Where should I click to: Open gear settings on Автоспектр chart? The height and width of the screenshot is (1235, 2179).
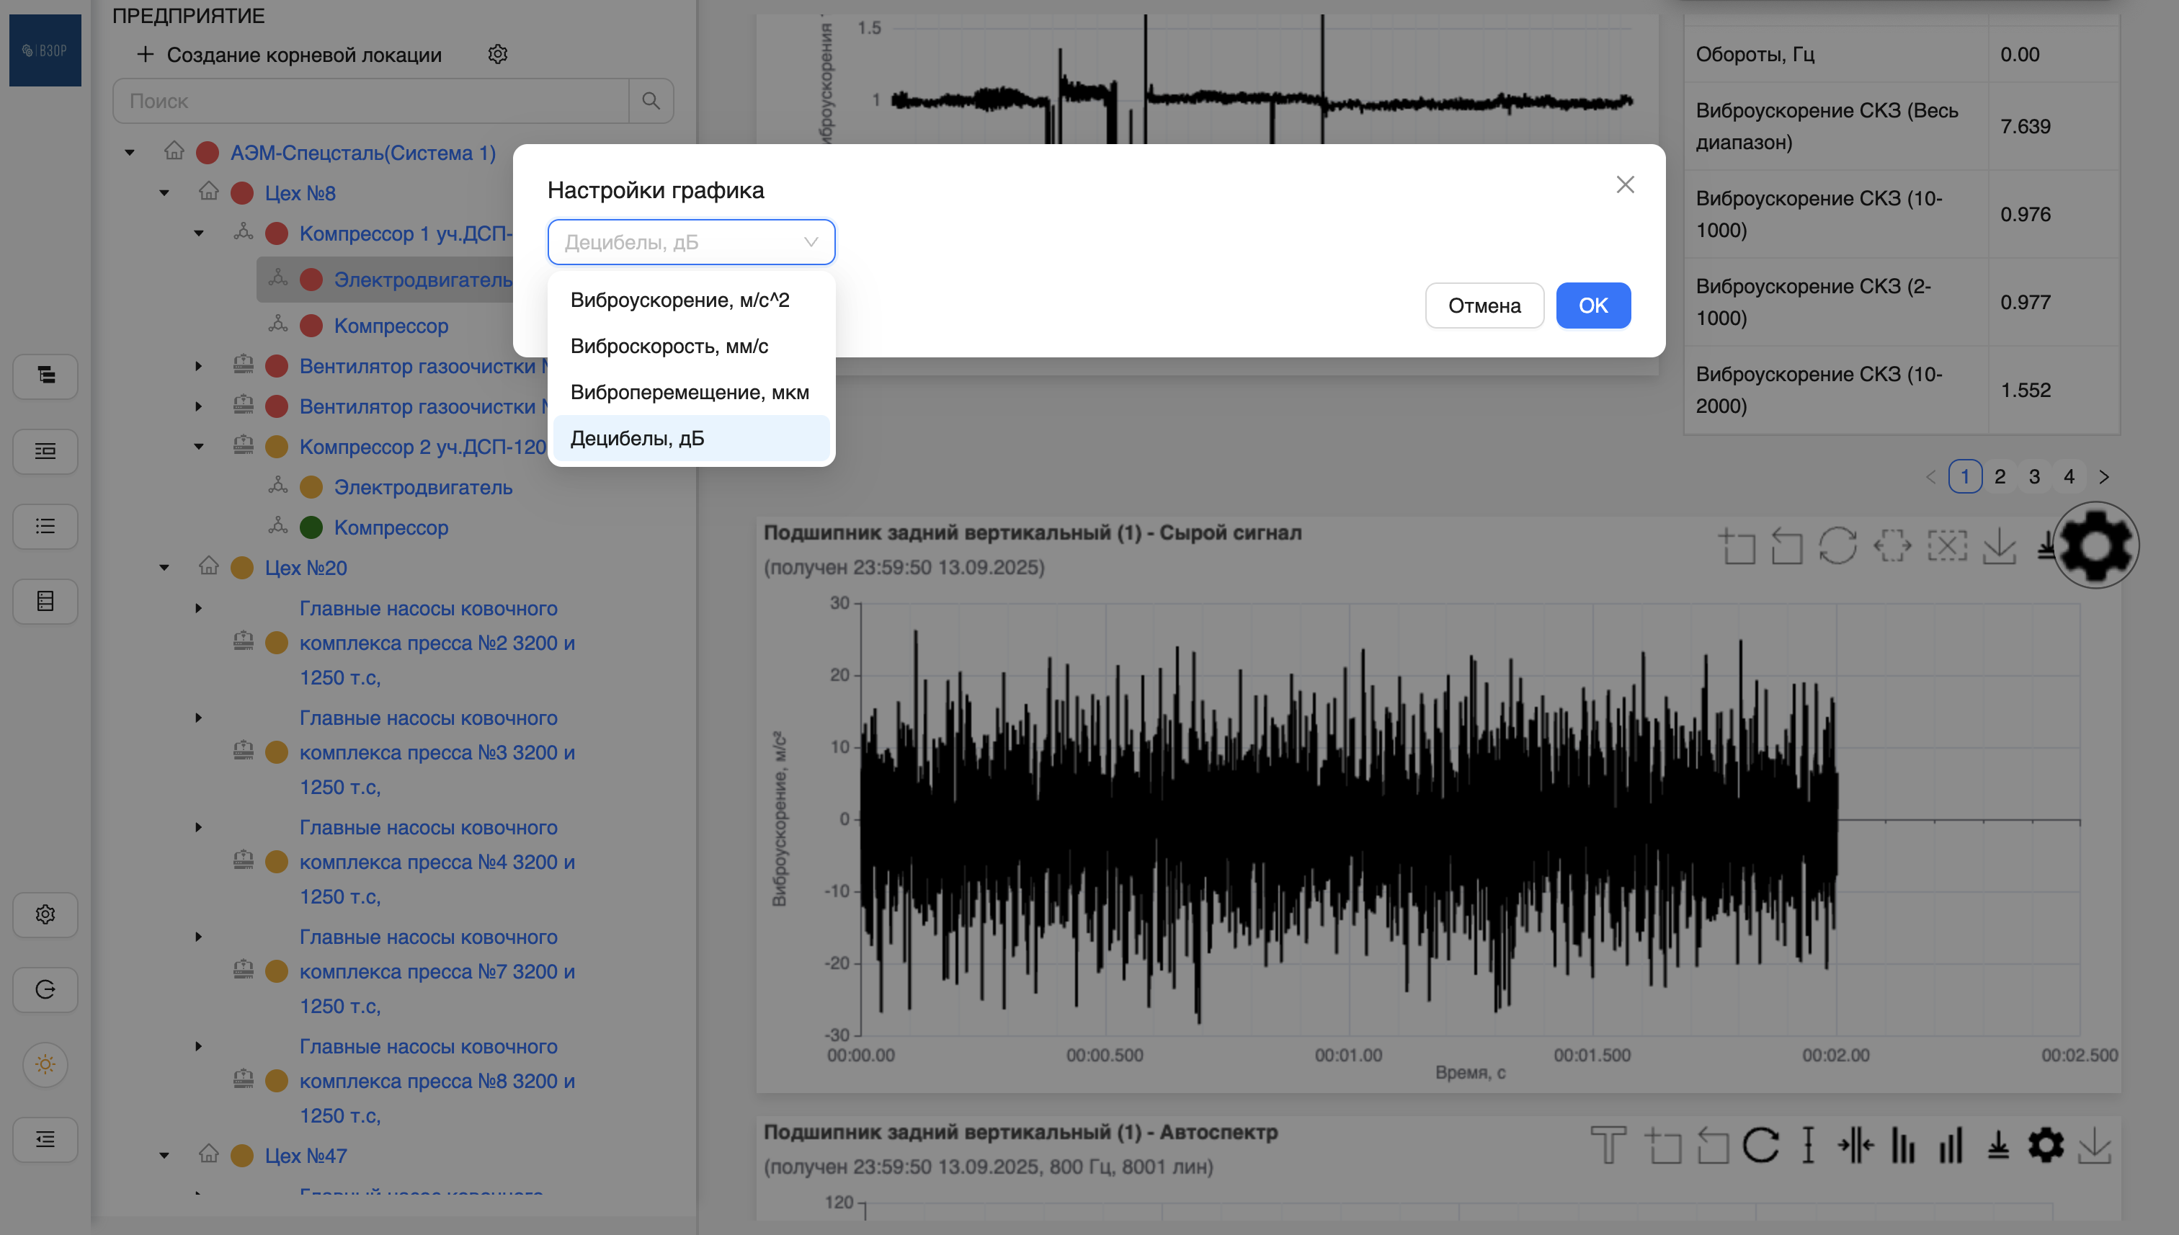(2045, 1146)
